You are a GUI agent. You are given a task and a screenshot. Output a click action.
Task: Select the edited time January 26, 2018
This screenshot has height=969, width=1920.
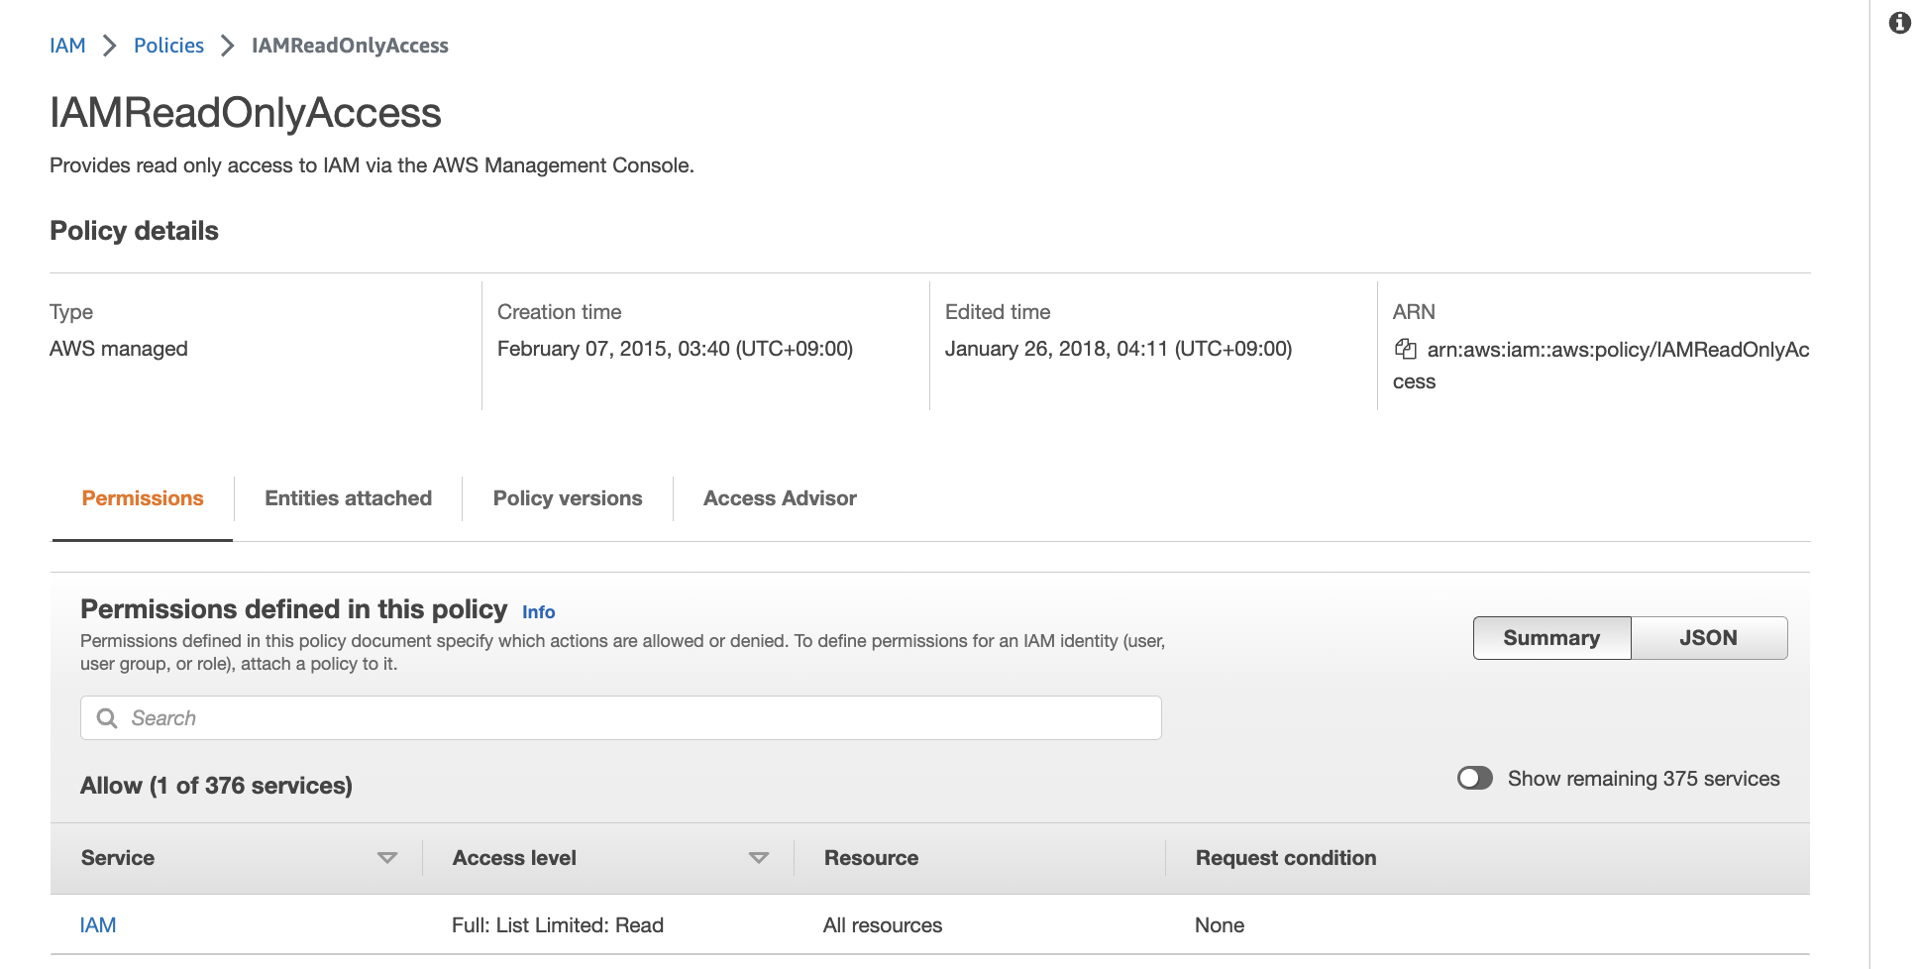coord(1119,349)
